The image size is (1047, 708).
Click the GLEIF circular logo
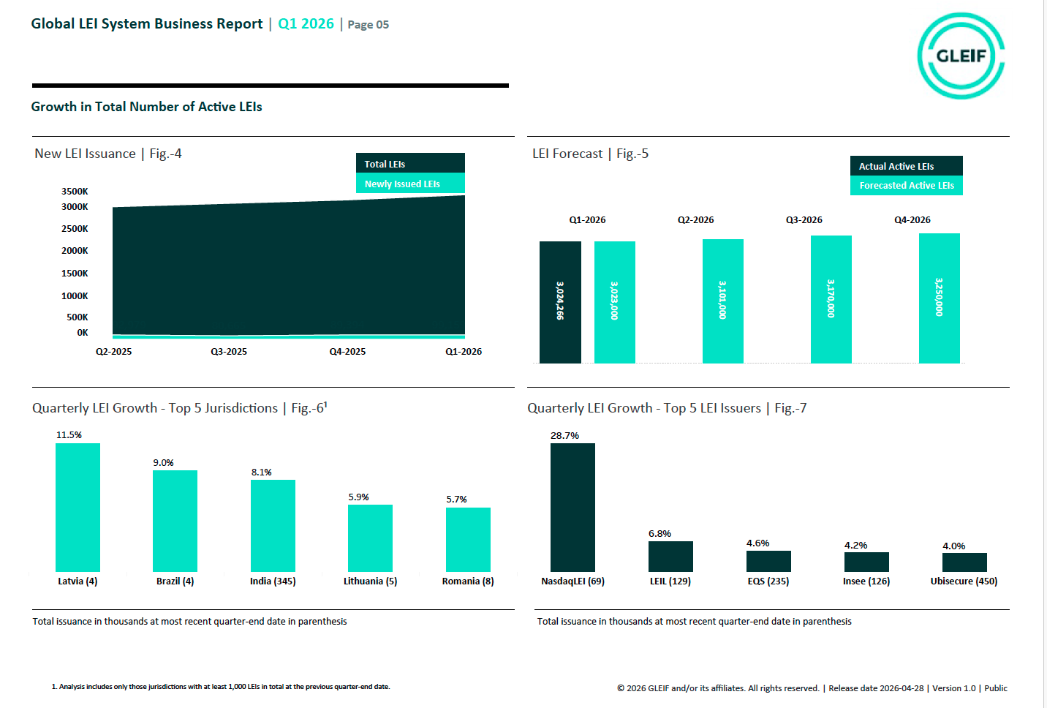pyautogui.click(x=961, y=56)
